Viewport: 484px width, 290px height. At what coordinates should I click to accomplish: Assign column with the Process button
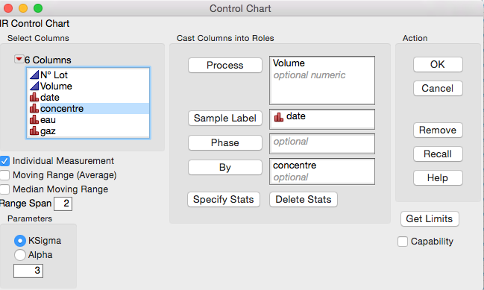coord(225,66)
